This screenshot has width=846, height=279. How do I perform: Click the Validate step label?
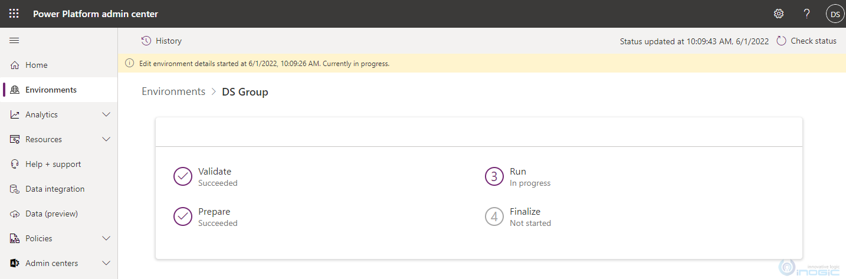pos(215,171)
